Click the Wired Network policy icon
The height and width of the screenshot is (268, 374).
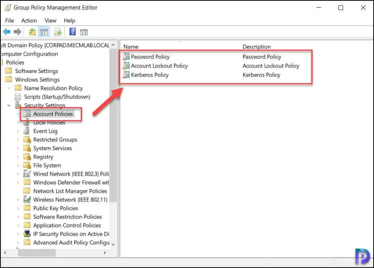point(27,174)
